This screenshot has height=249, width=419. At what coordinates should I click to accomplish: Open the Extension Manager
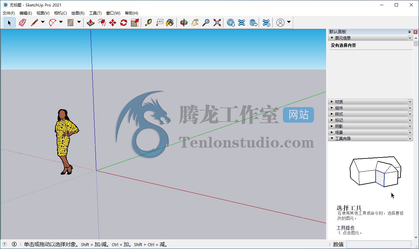(x=266, y=23)
